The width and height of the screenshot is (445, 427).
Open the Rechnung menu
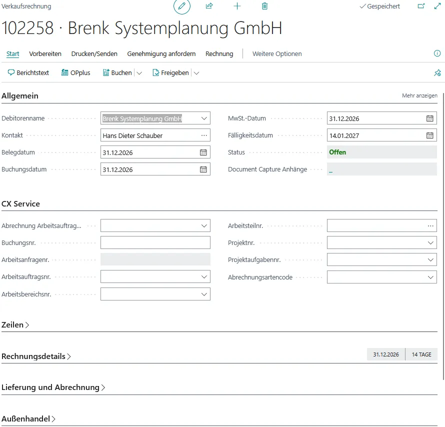219,53
